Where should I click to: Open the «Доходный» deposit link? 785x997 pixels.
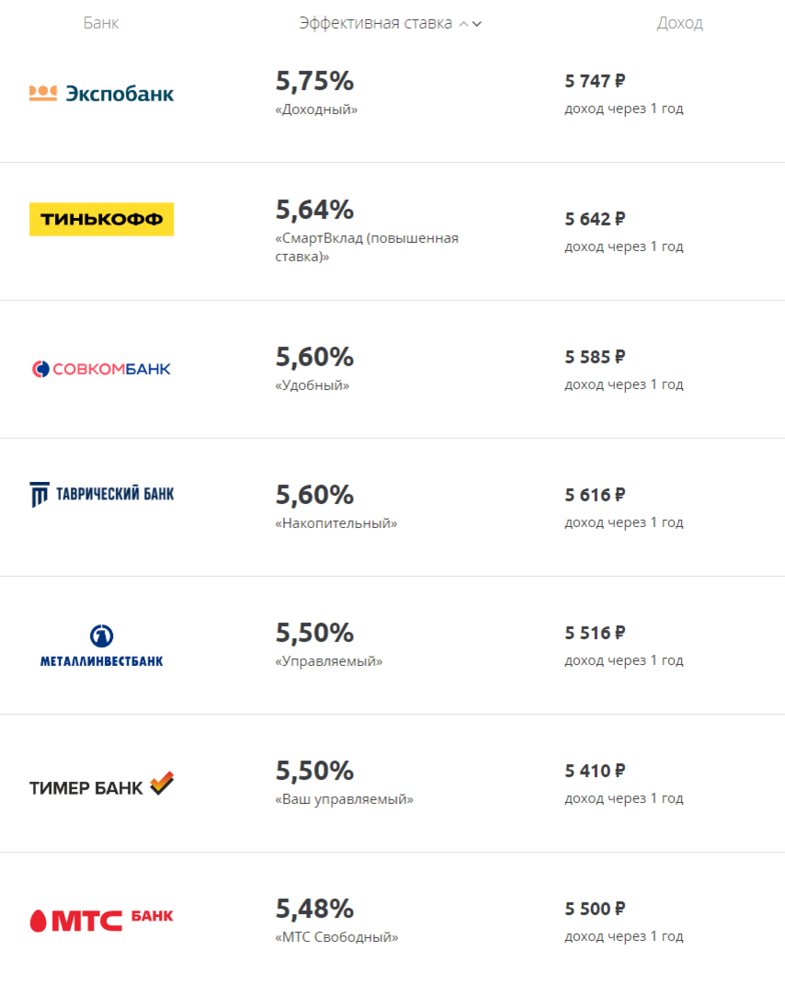click(x=316, y=109)
